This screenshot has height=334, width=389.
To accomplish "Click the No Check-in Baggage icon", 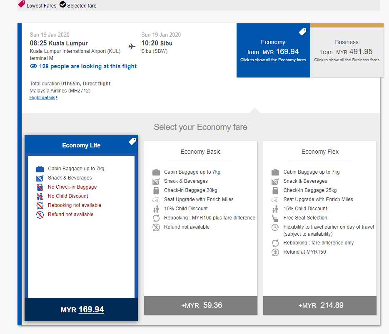I will click(x=40, y=187).
